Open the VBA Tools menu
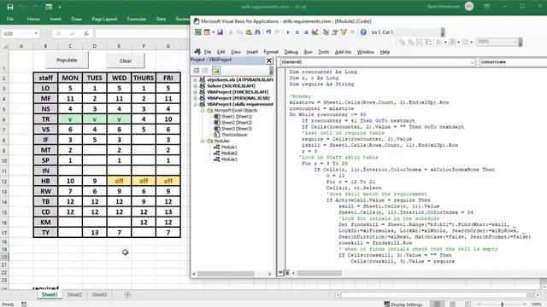 click(323, 52)
